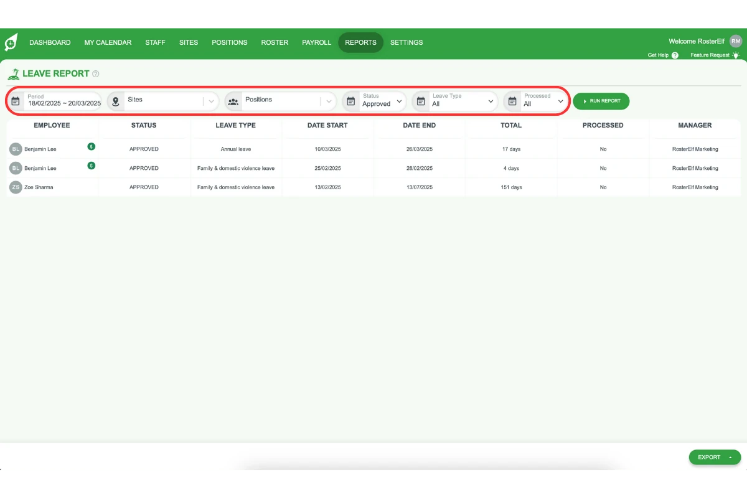The height and width of the screenshot is (498, 747).
Task: Sort by the Processed column header
Action: 603,125
